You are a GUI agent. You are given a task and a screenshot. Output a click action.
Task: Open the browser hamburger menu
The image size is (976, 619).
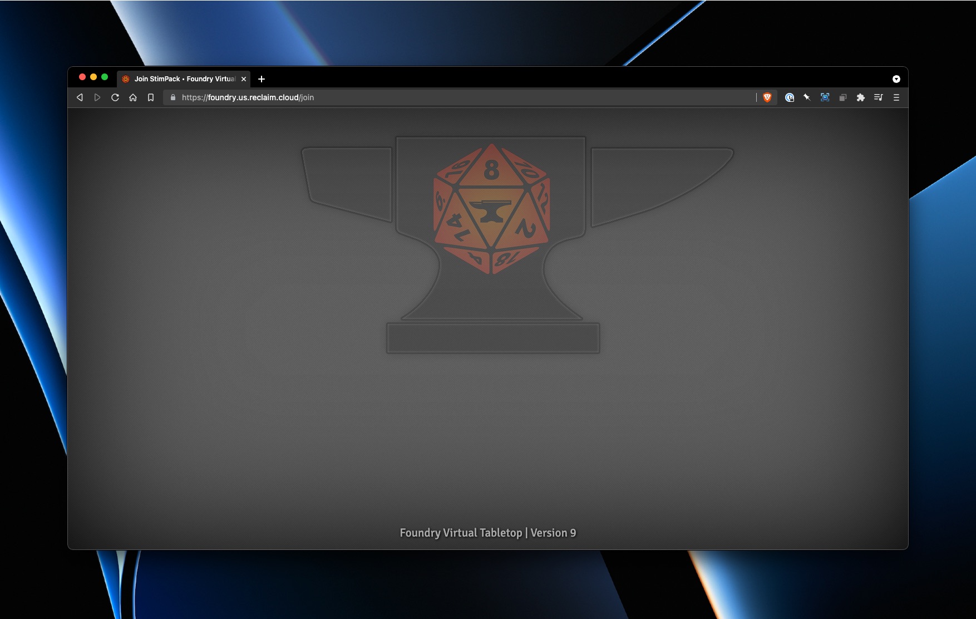click(896, 97)
